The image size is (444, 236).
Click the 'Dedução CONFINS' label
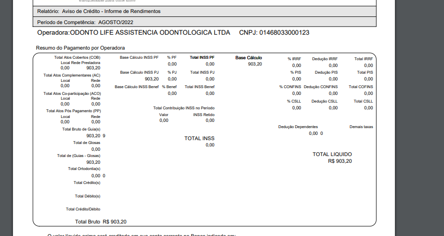[321, 87]
